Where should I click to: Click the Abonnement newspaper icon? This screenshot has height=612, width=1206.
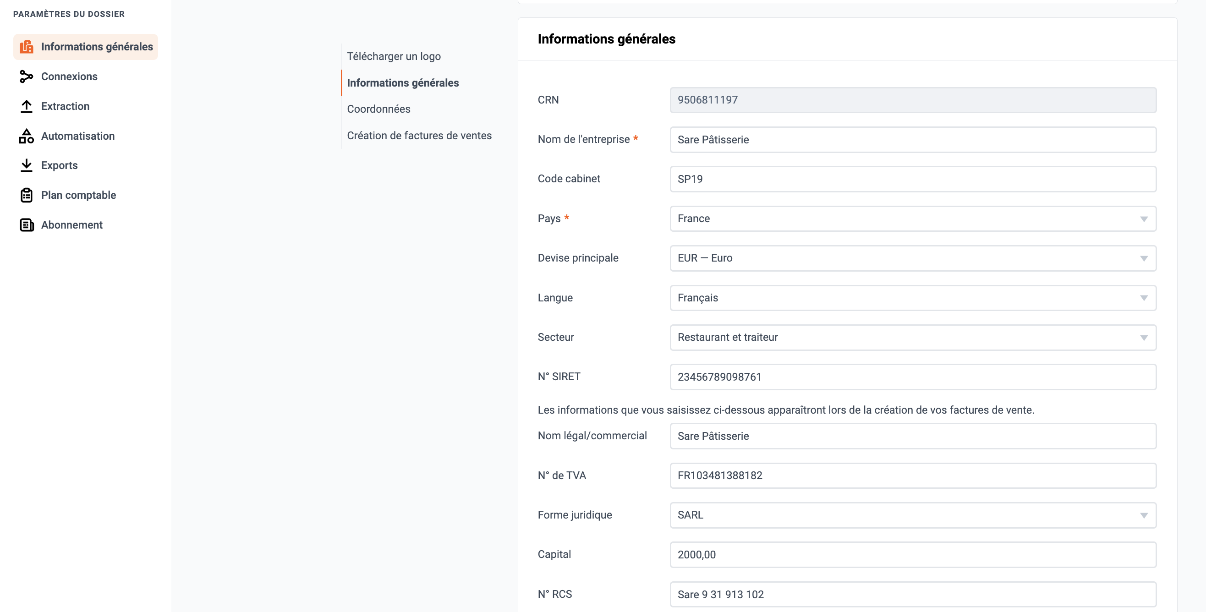coord(27,225)
